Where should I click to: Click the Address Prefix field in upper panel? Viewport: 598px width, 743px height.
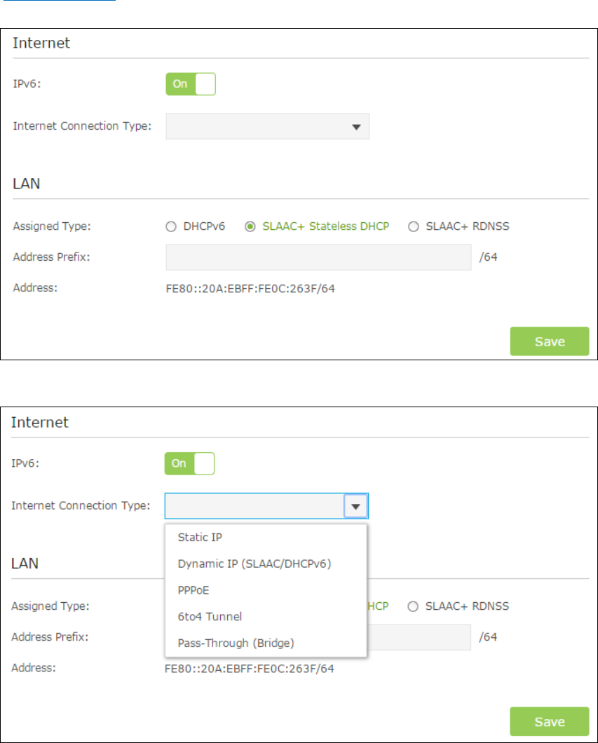(318, 257)
